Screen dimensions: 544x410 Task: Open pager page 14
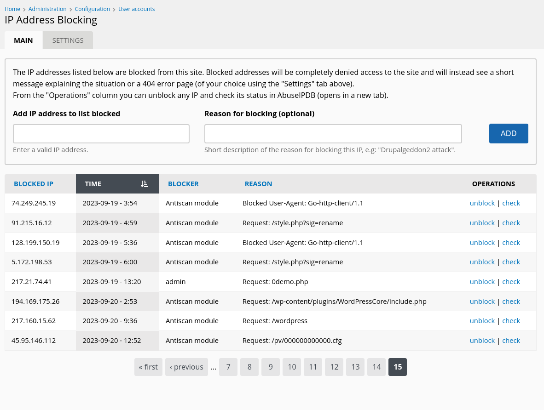(376, 367)
